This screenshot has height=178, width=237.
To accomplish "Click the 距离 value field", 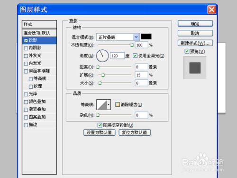I will [141, 67].
